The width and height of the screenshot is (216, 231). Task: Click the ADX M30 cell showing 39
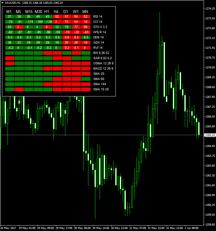pyautogui.click(x=38, y=42)
